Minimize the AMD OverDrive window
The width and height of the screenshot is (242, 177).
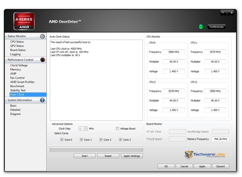click(x=227, y=13)
